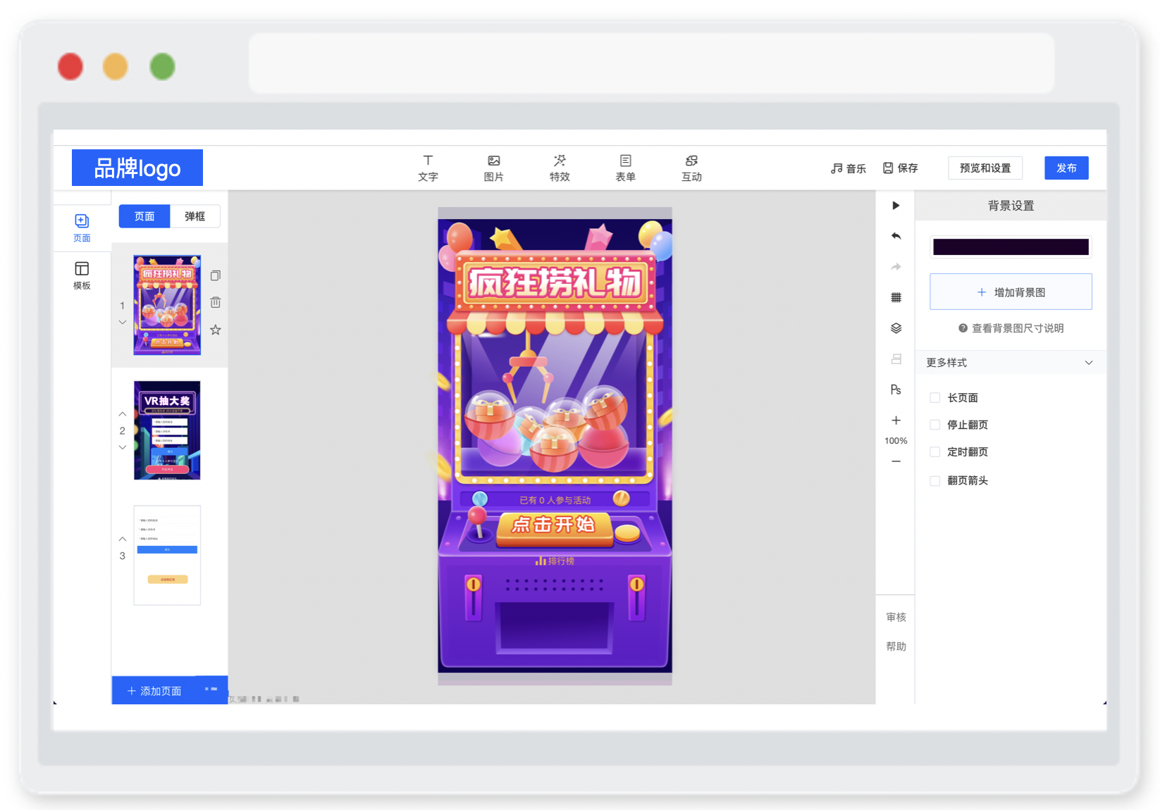Toggle the grid icon in side toolbar
Image resolution: width=1160 pixels, height=810 pixels.
(x=896, y=297)
